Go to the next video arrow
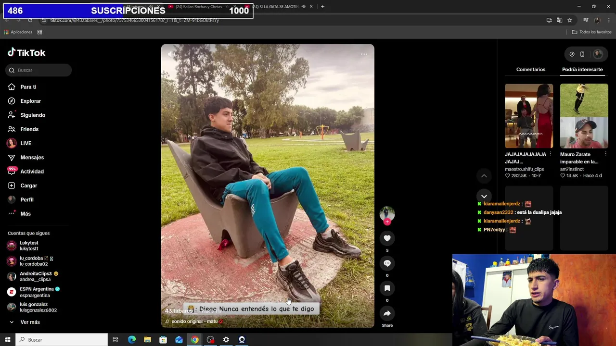Screen dimensions: 616x346 (484, 197)
